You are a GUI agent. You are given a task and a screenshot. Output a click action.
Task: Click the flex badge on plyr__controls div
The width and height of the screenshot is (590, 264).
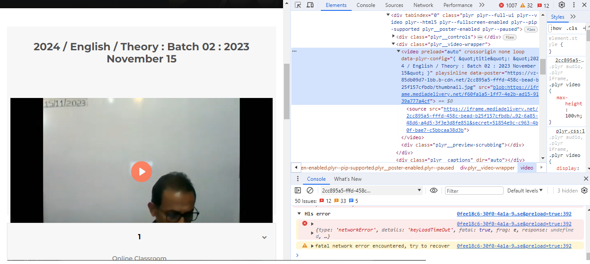(509, 37)
